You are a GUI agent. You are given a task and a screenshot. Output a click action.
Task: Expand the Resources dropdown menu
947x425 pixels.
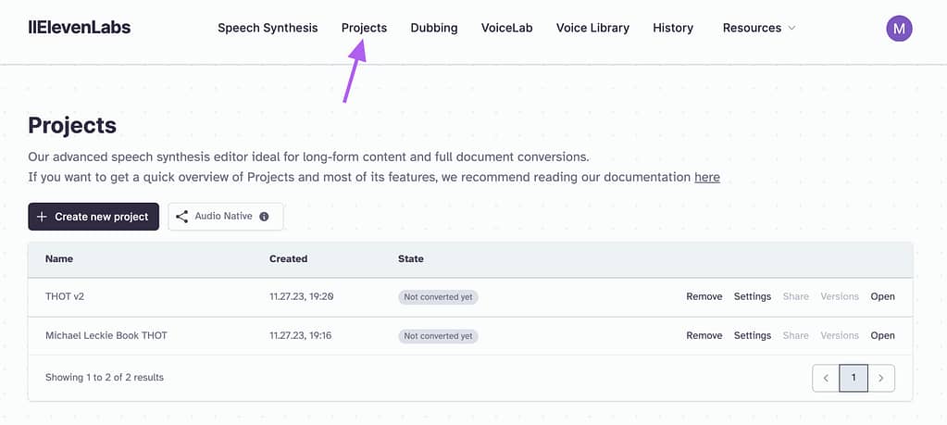(x=759, y=28)
